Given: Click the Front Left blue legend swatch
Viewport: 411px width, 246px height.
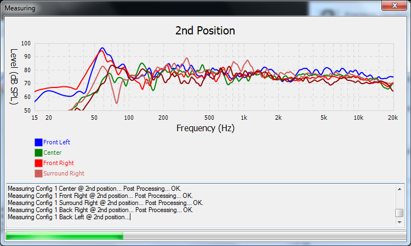Looking at the screenshot, I should click(x=38, y=142).
